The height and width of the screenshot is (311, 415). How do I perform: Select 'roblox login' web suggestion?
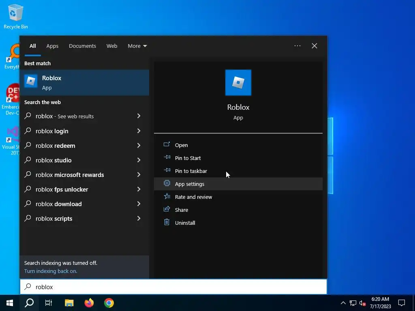[84, 131]
